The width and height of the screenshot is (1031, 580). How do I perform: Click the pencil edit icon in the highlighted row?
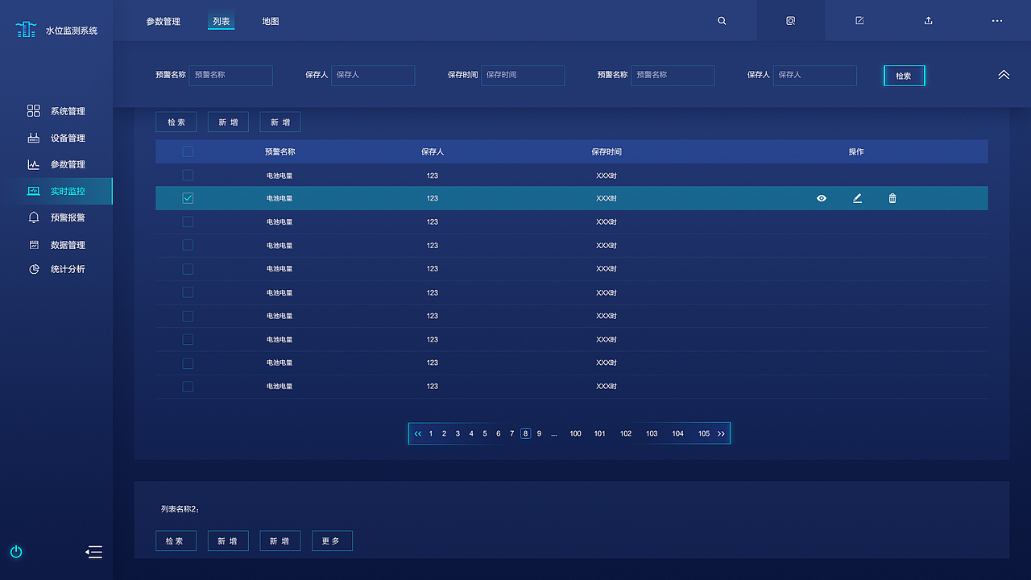(857, 198)
